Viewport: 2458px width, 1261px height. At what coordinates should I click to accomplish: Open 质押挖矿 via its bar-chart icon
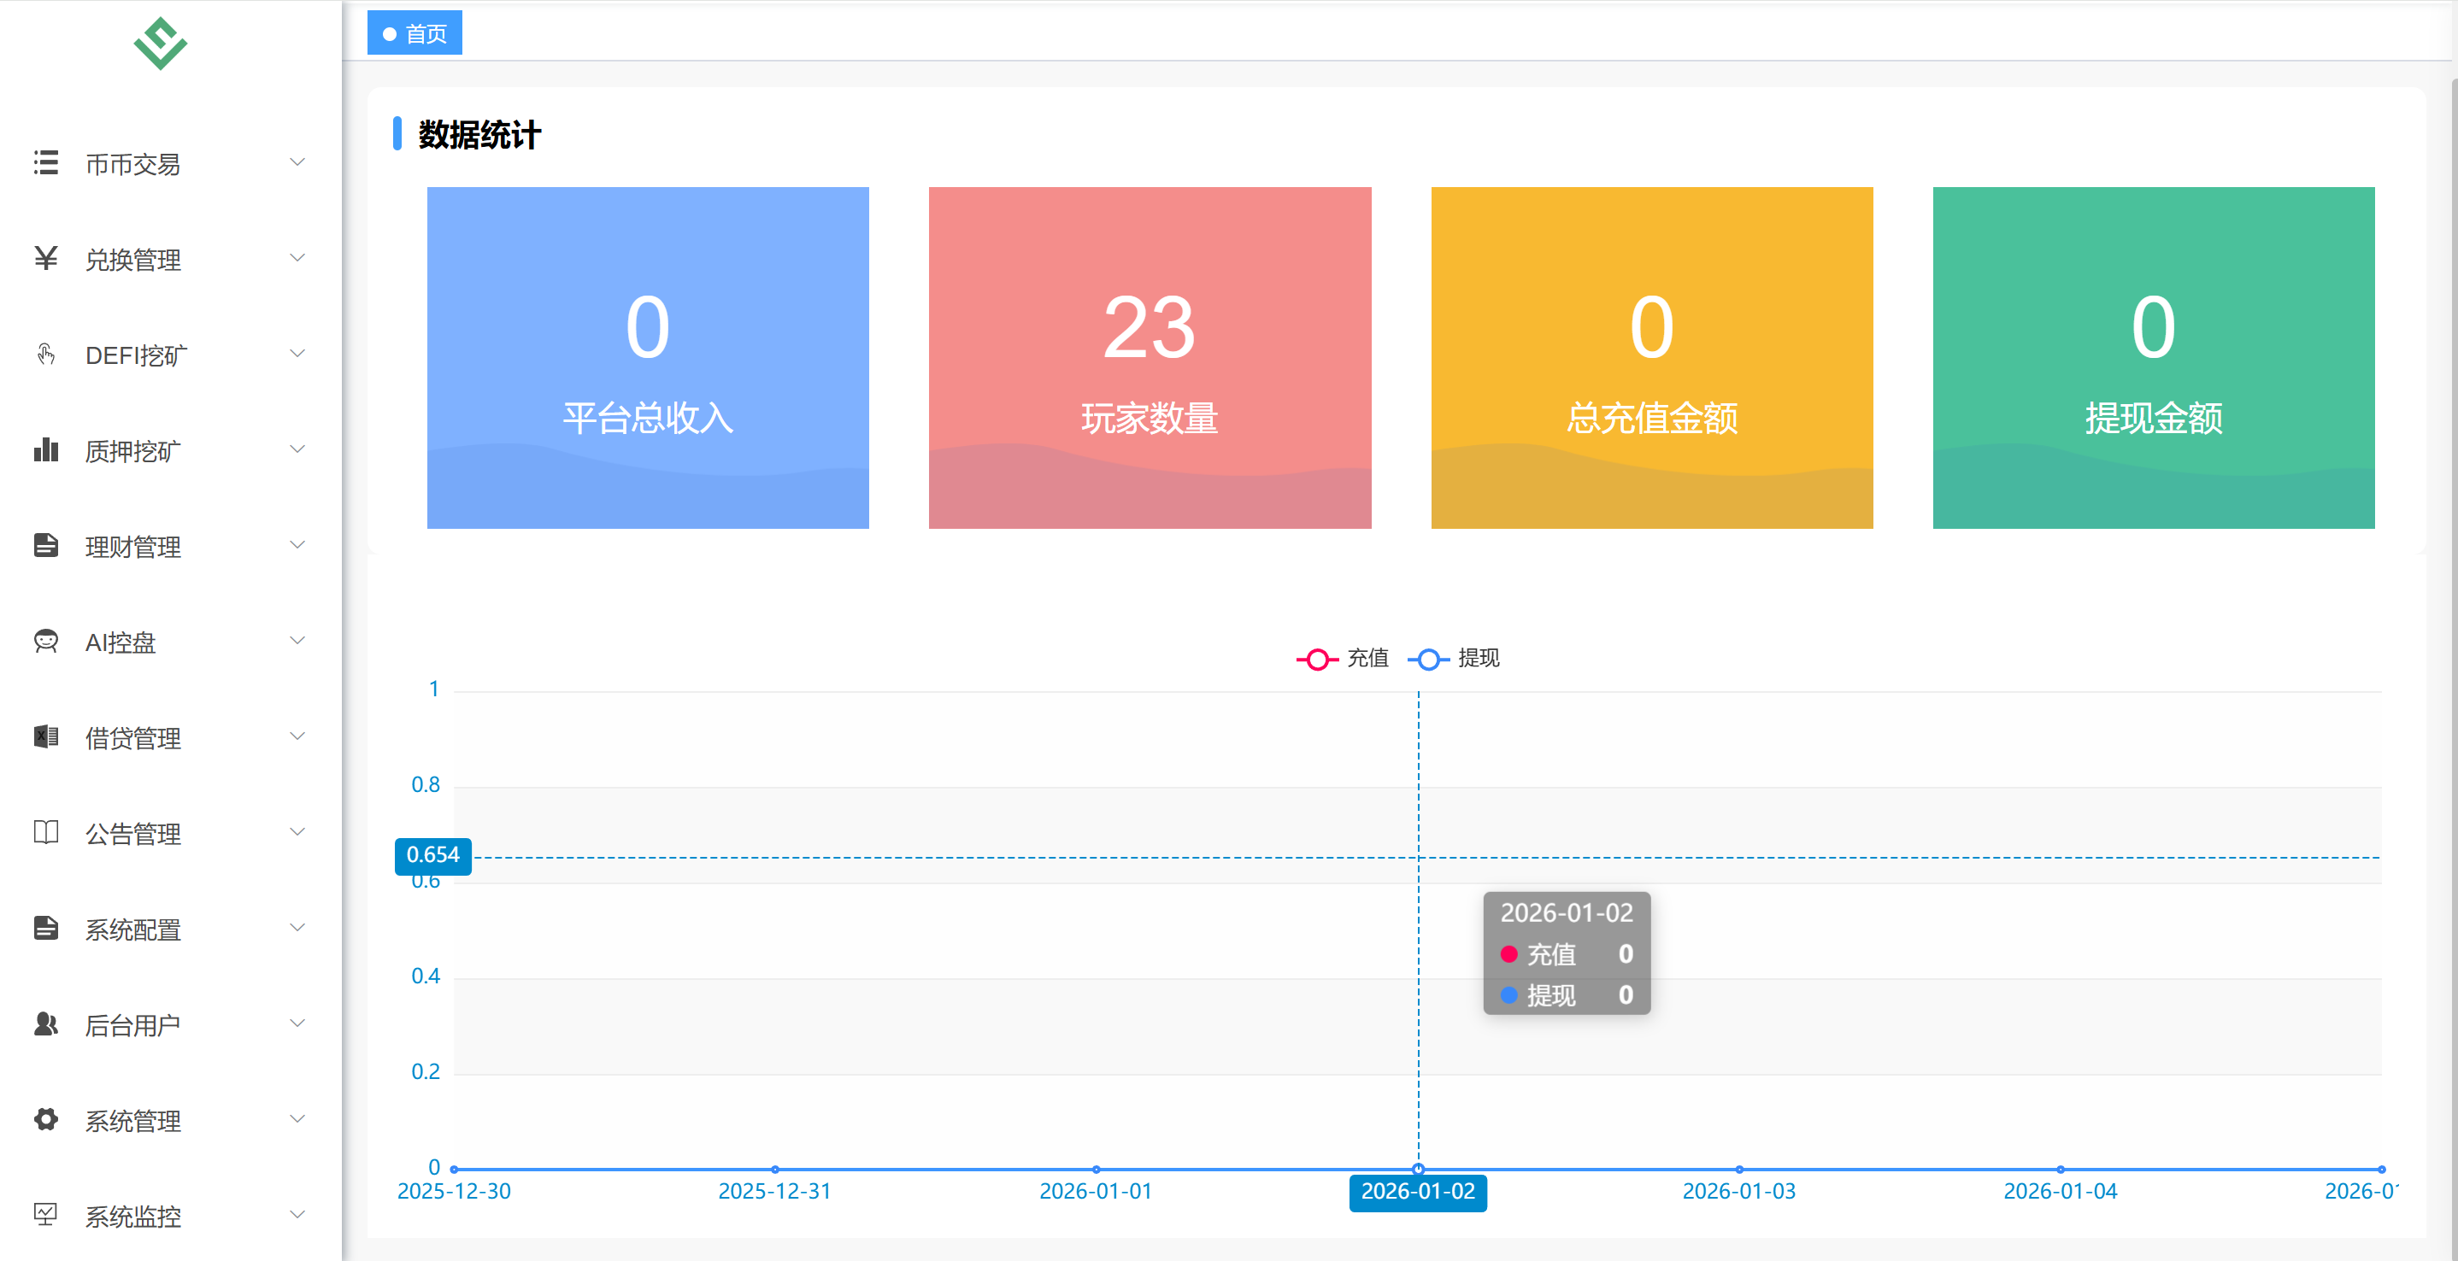point(44,450)
